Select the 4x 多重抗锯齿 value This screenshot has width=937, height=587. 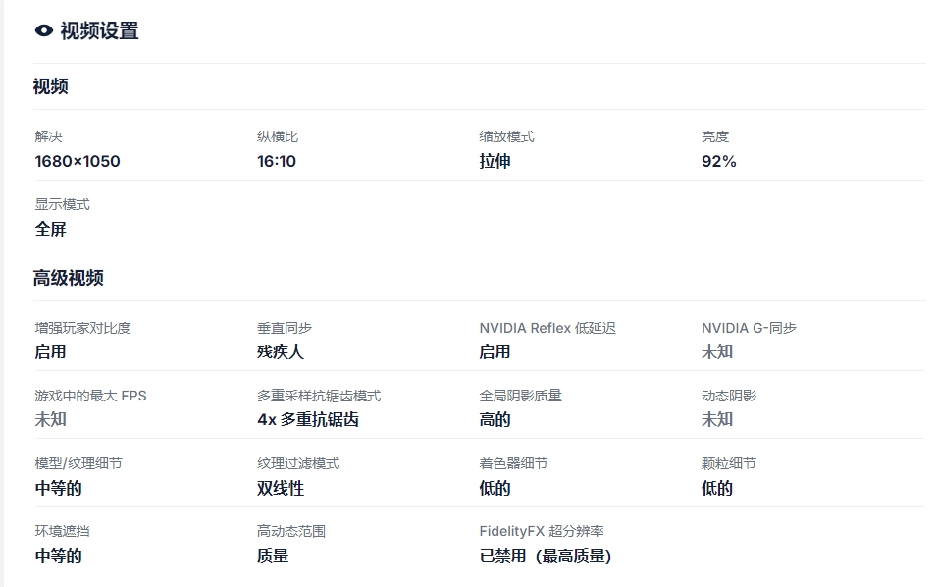[x=308, y=419]
